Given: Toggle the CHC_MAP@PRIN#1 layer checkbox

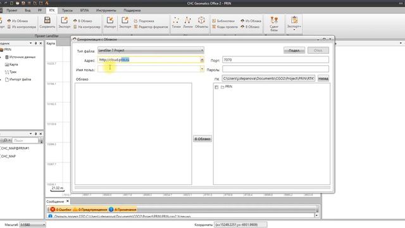Looking at the screenshot, I should click(x=0, y=148).
